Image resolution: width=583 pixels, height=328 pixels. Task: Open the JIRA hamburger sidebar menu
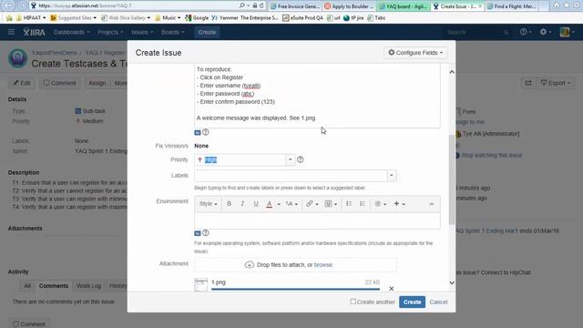(11, 33)
